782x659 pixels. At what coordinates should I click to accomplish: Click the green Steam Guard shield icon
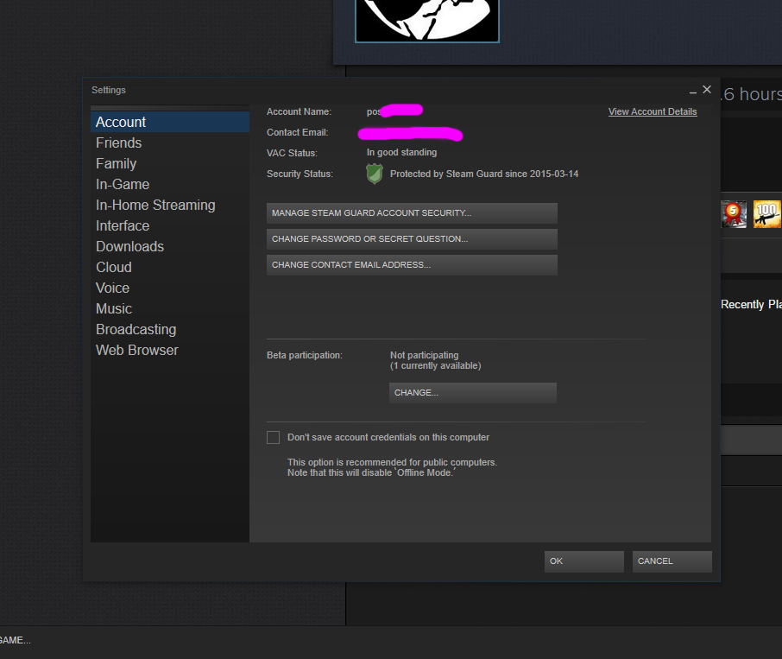pyautogui.click(x=375, y=174)
